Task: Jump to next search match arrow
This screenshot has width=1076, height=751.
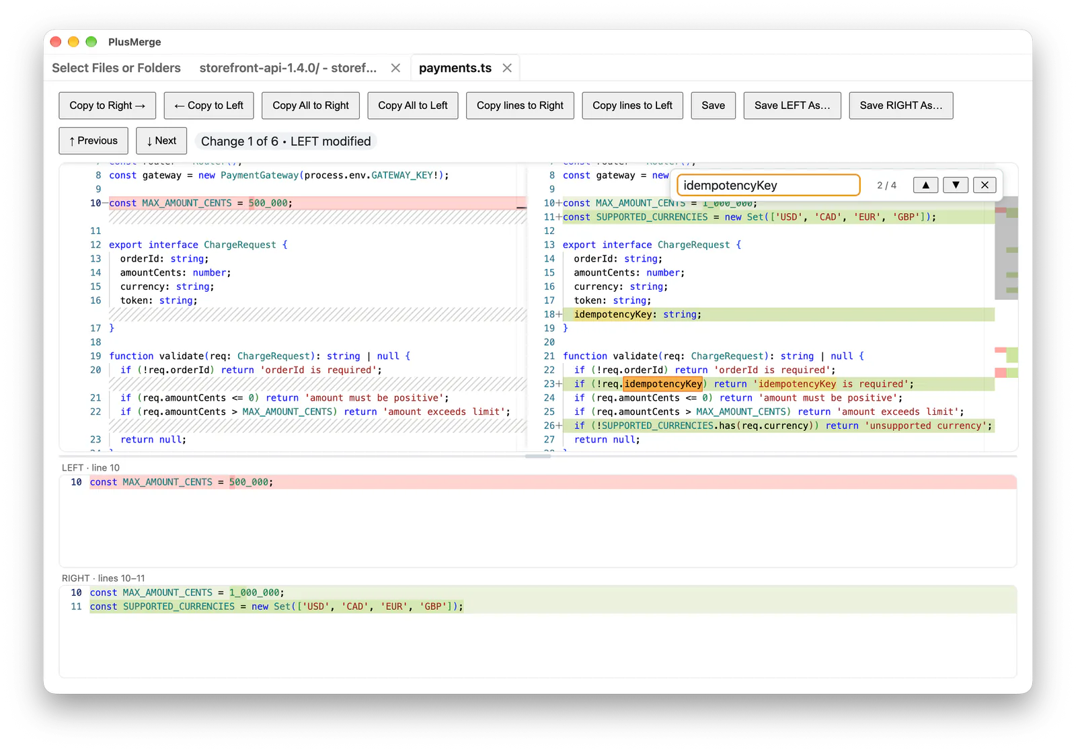Action: [x=955, y=185]
